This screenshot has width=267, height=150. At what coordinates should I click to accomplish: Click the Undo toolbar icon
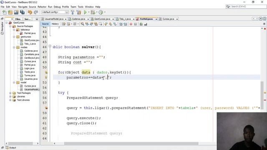coord(30,12)
